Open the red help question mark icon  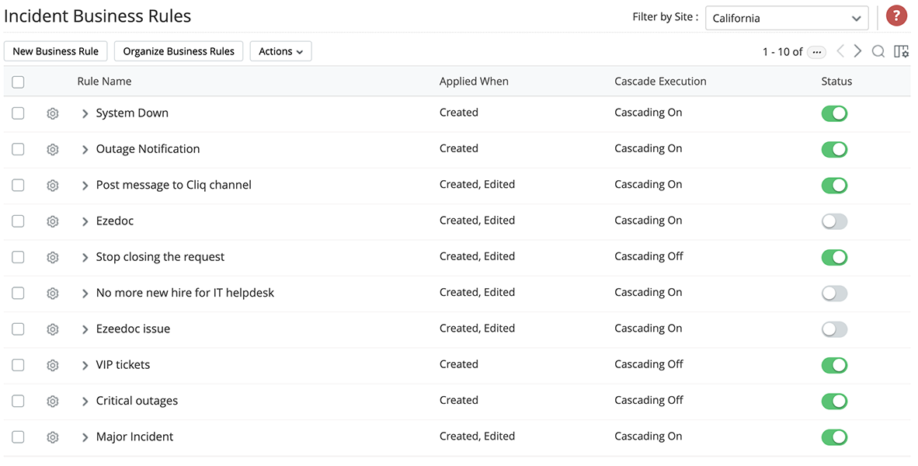(896, 16)
